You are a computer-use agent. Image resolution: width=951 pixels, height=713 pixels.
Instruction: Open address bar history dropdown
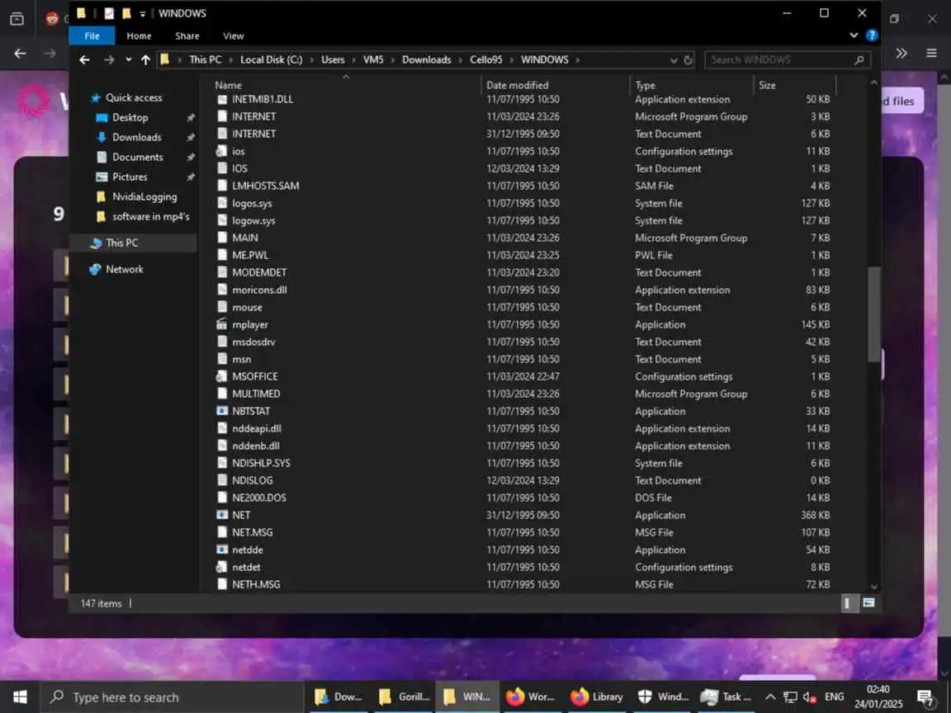coord(674,60)
